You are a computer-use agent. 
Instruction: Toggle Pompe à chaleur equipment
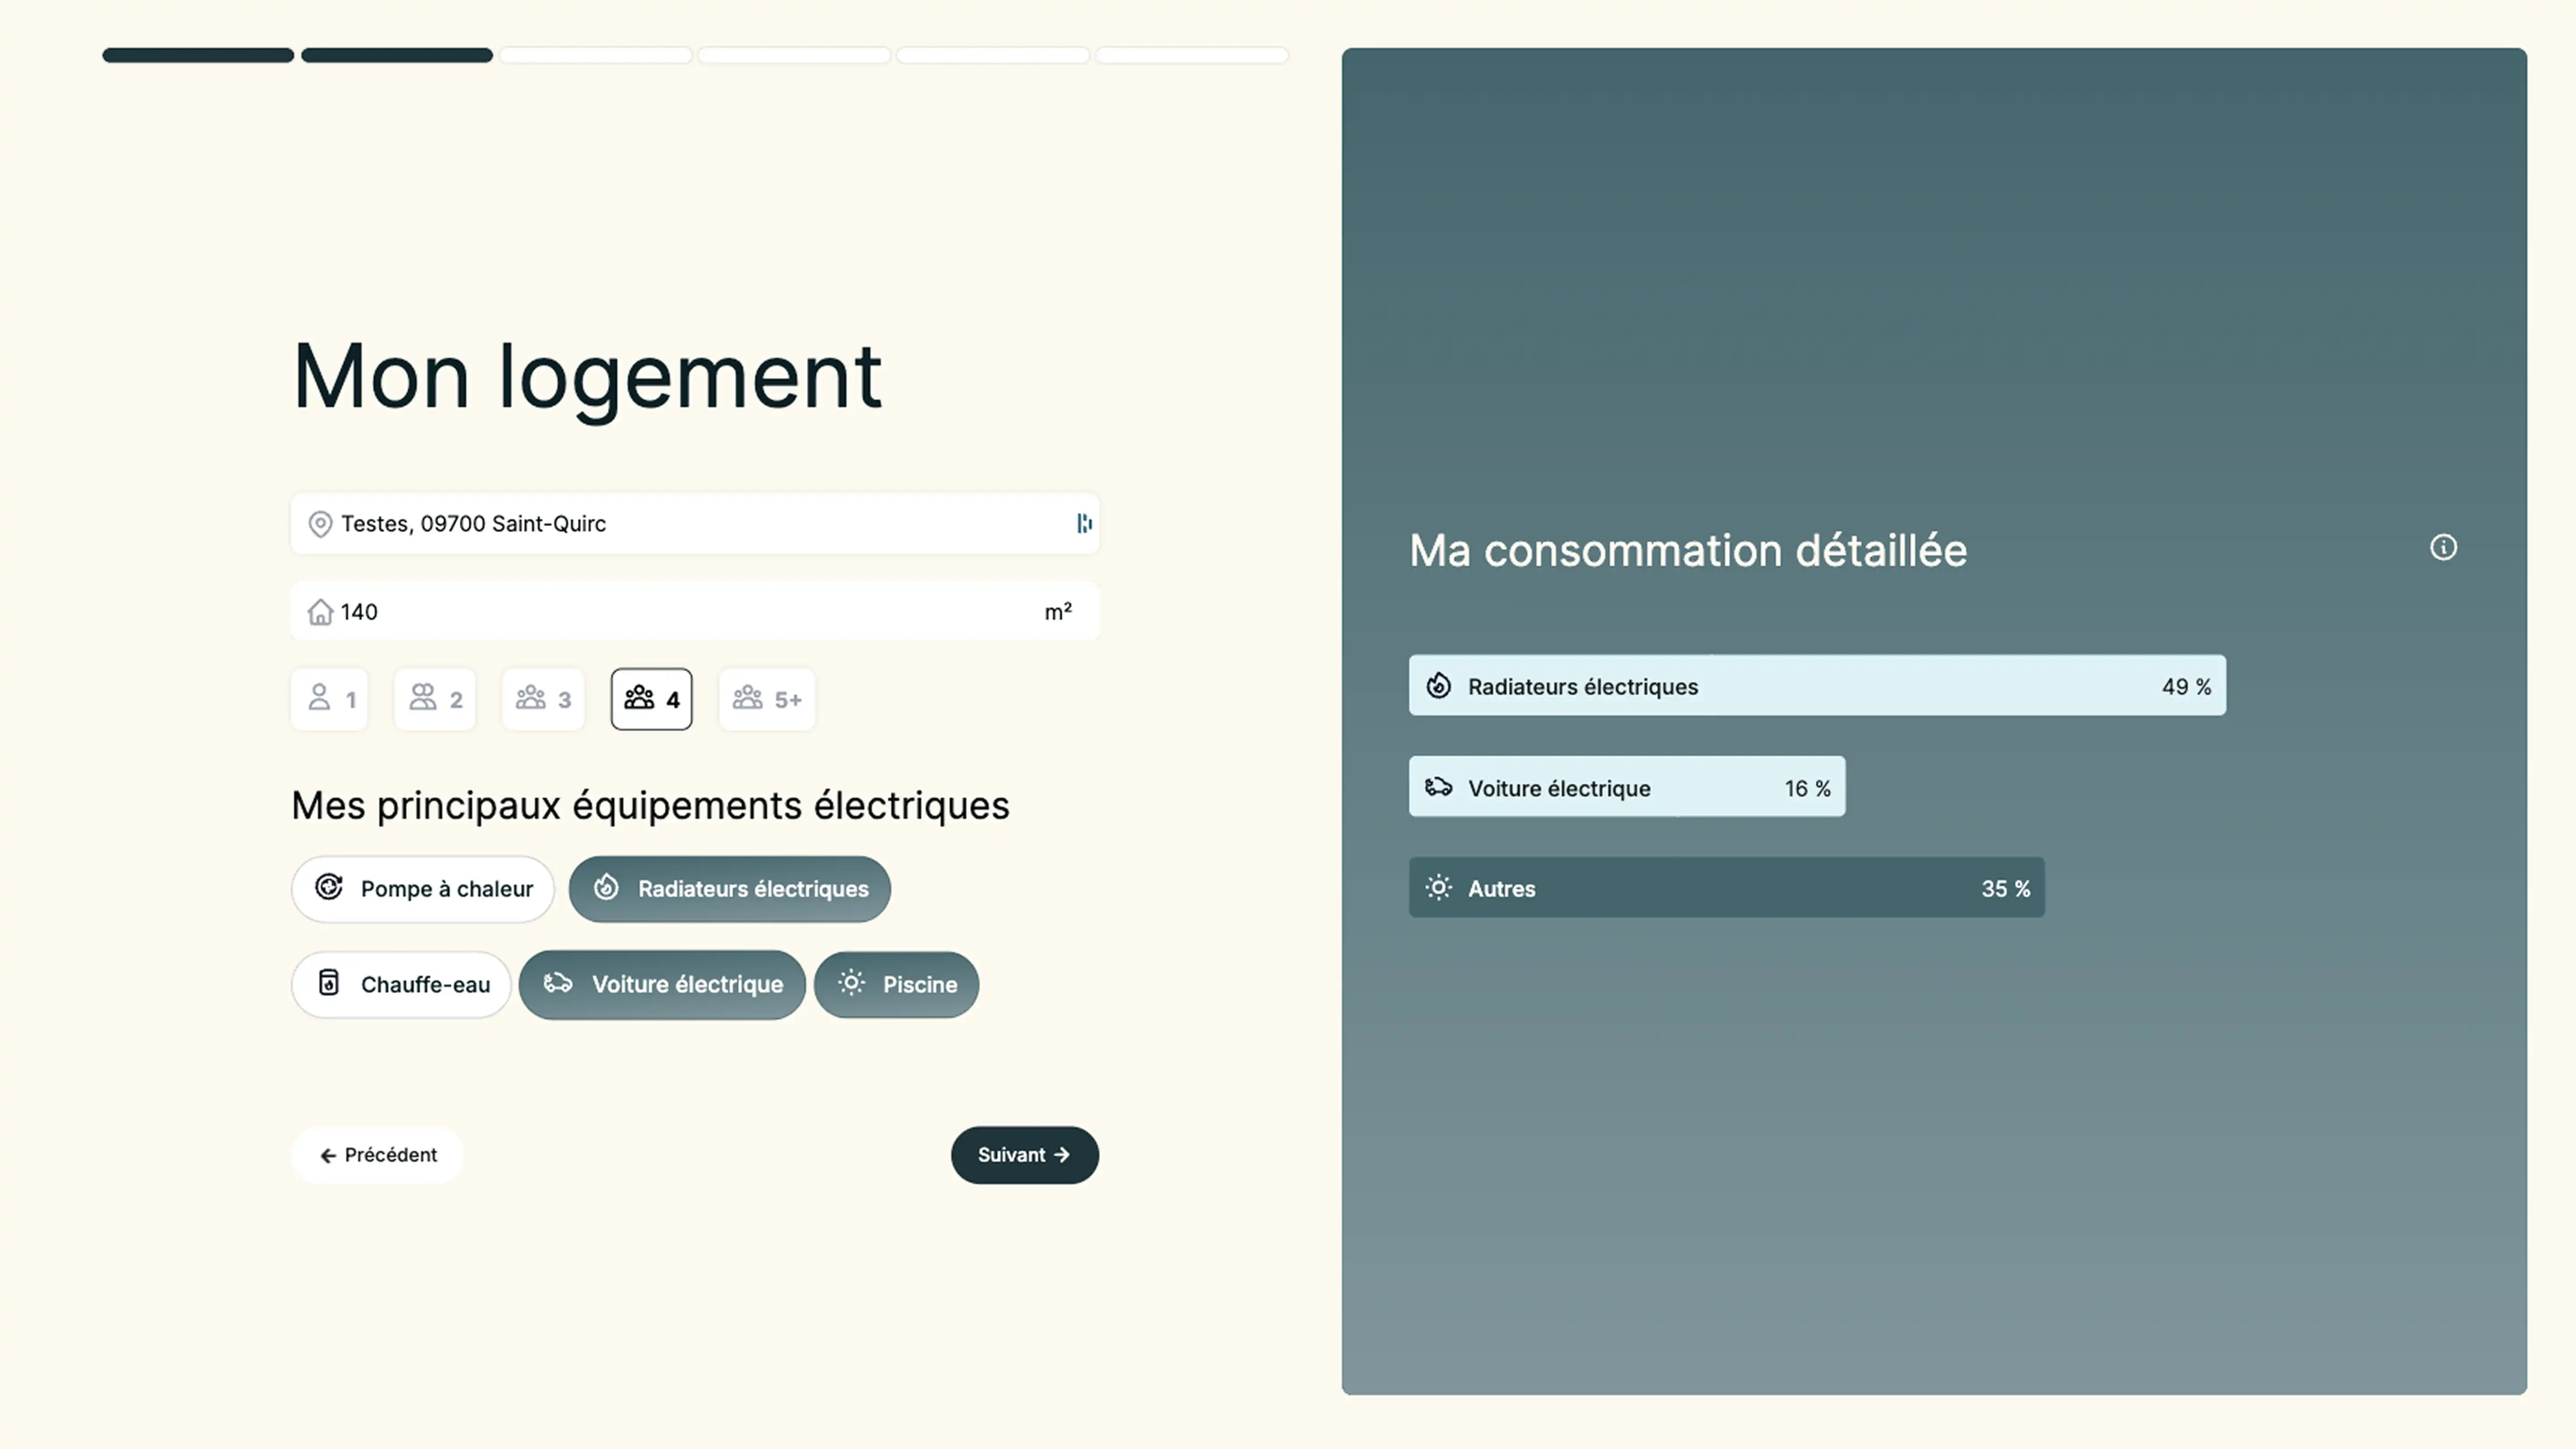[423, 889]
